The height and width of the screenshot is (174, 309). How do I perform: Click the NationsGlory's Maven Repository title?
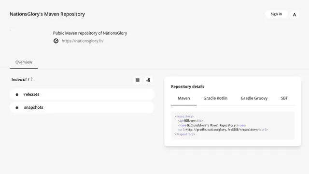click(x=47, y=14)
